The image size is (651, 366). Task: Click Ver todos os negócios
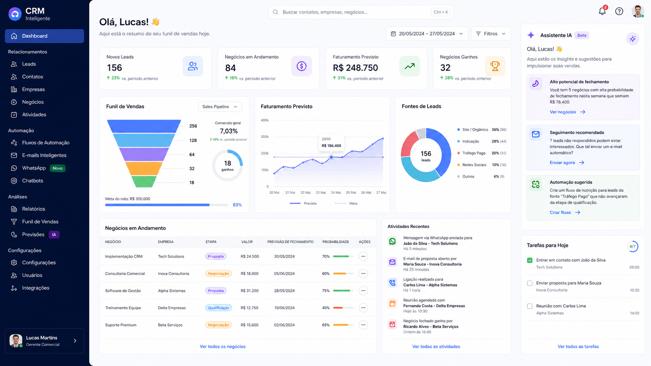[x=222, y=347]
